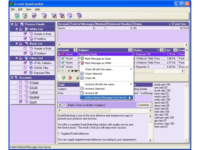This screenshot has width=200, height=150.
Task: Click the green-arrow retrieve emails toolbar icon
Action: coord(17,16)
